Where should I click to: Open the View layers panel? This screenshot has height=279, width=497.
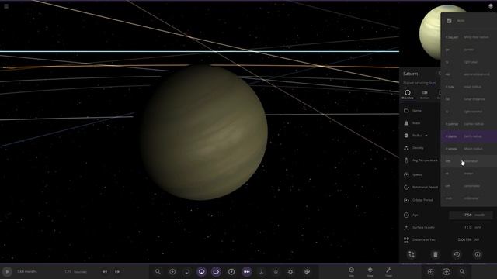point(370,271)
